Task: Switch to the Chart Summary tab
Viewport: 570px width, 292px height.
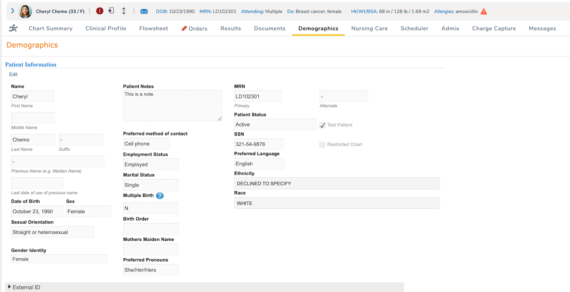Action: pos(50,28)
